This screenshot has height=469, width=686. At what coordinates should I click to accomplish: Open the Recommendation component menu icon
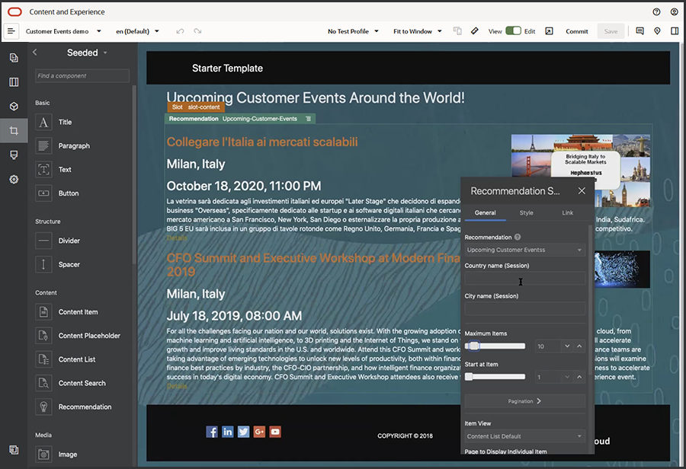click(x=308, y=119)
